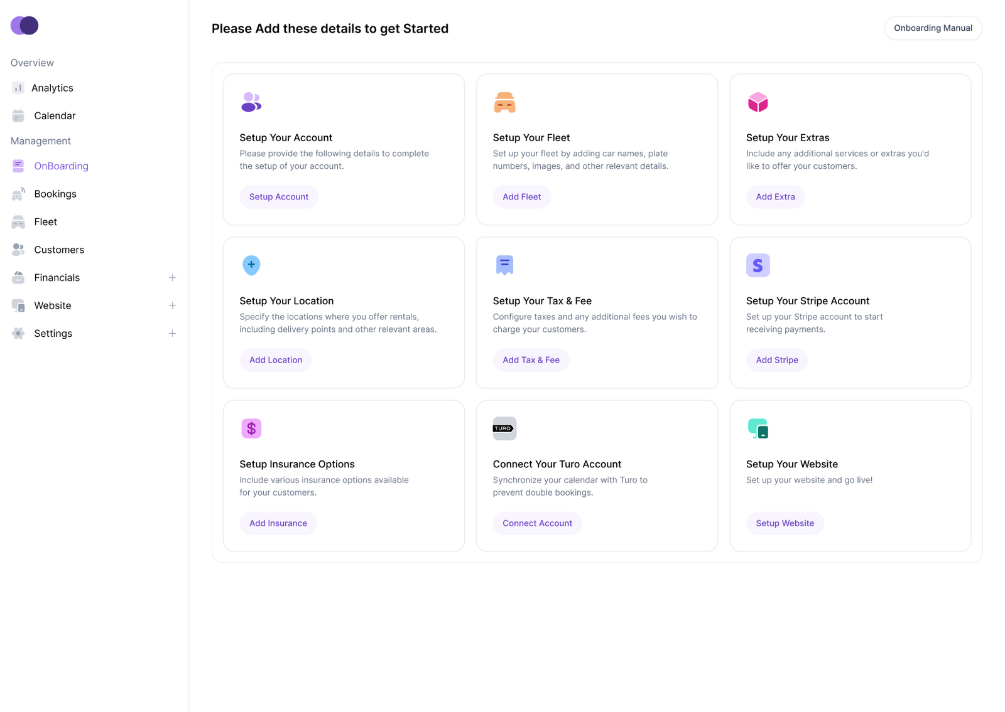The image size is (1005, 712).
Task: Click the "Connect Your Turo Account" heading
Action: [557, 464]
